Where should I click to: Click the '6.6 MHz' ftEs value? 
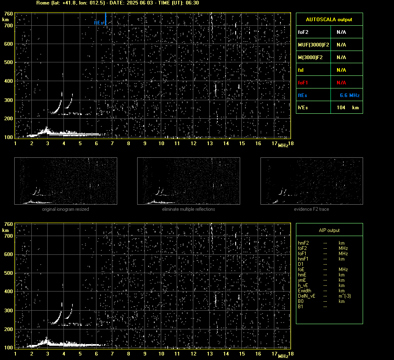coord(350,95)
